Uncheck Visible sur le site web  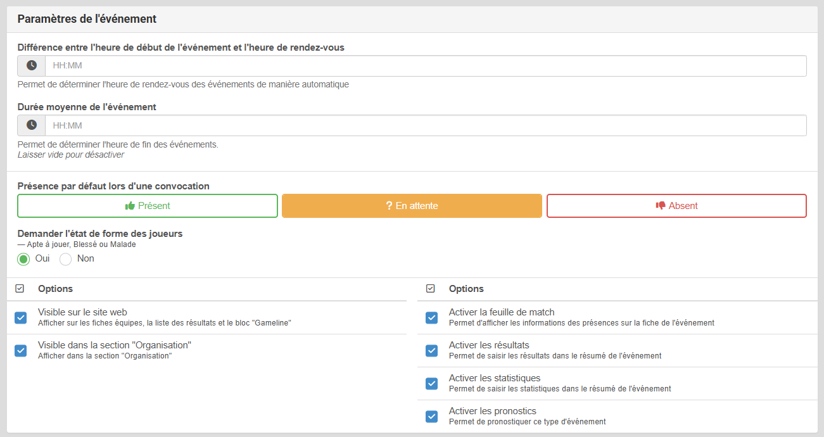21,318
